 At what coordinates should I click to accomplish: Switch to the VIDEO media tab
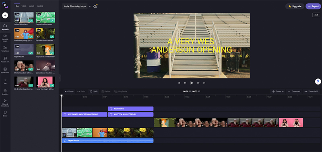[24, 6]
